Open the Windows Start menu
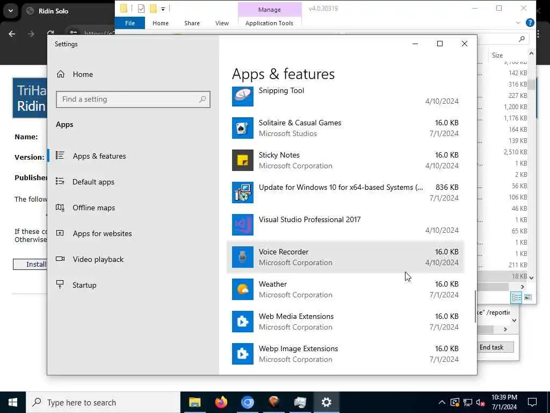The width and height of the screenshot is (550, 413). [13, 402]
